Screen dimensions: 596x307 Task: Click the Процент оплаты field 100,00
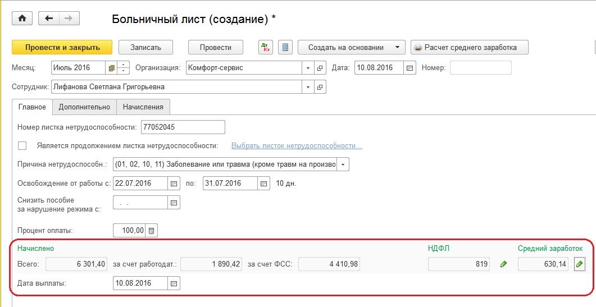point(130,231)
